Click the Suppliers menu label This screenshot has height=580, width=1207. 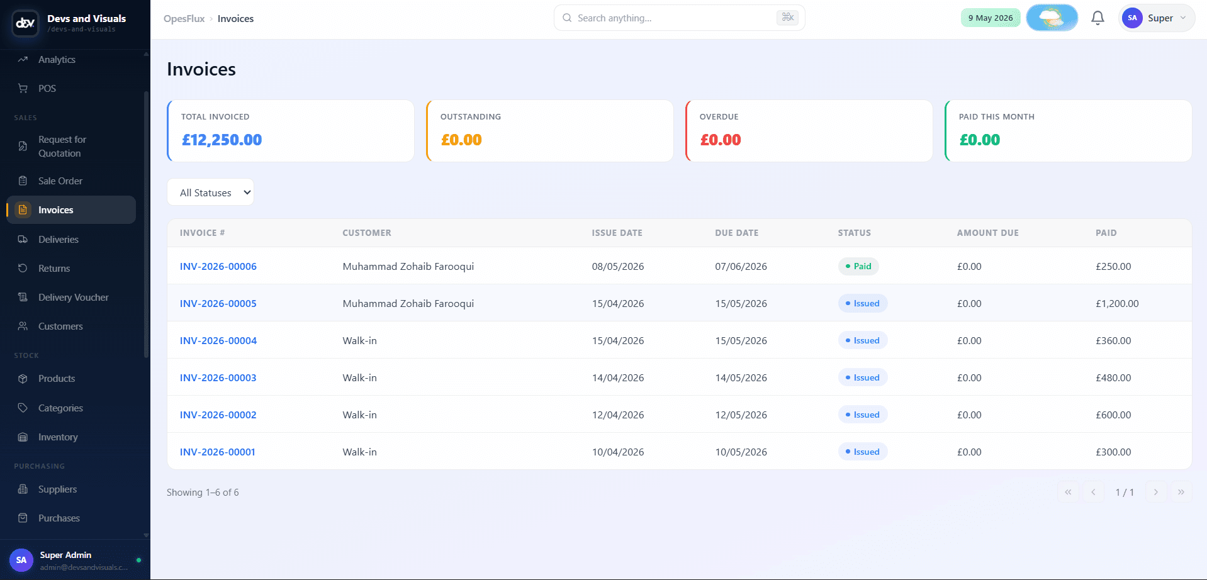point(57,489)
